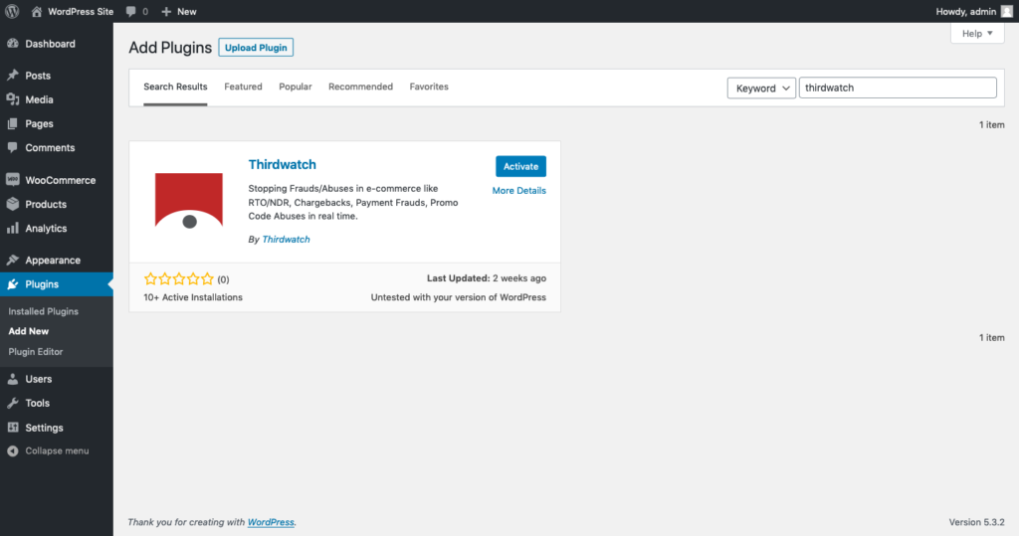
Task: Open More Details for Thirdwatch
Action: (518, 190)
